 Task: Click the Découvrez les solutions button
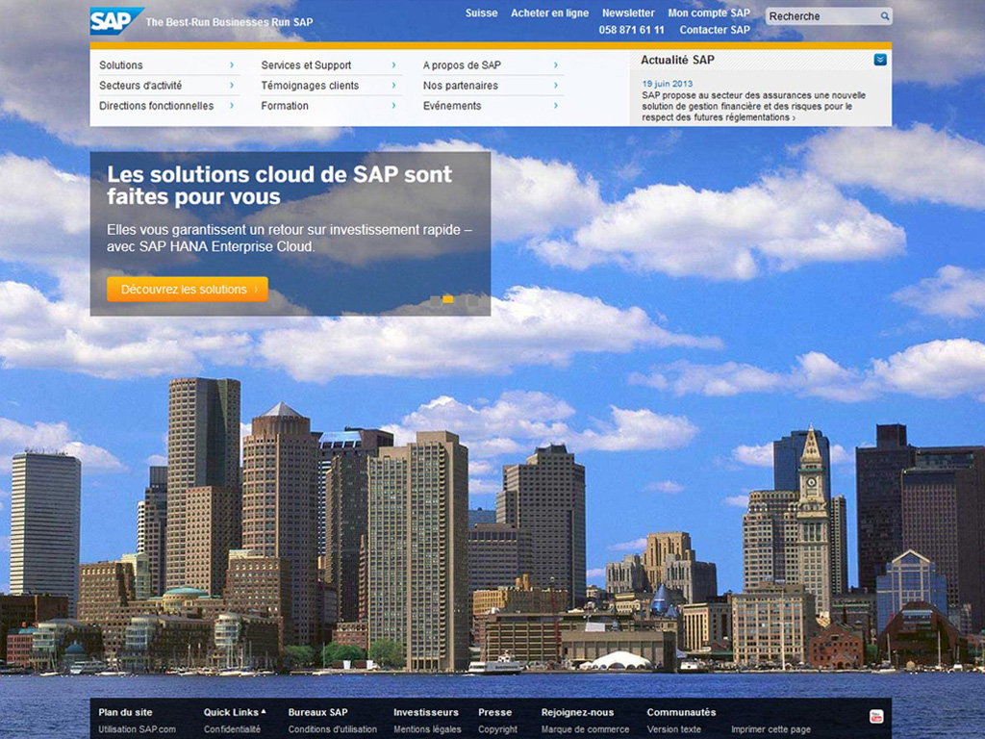pos(188,290)
